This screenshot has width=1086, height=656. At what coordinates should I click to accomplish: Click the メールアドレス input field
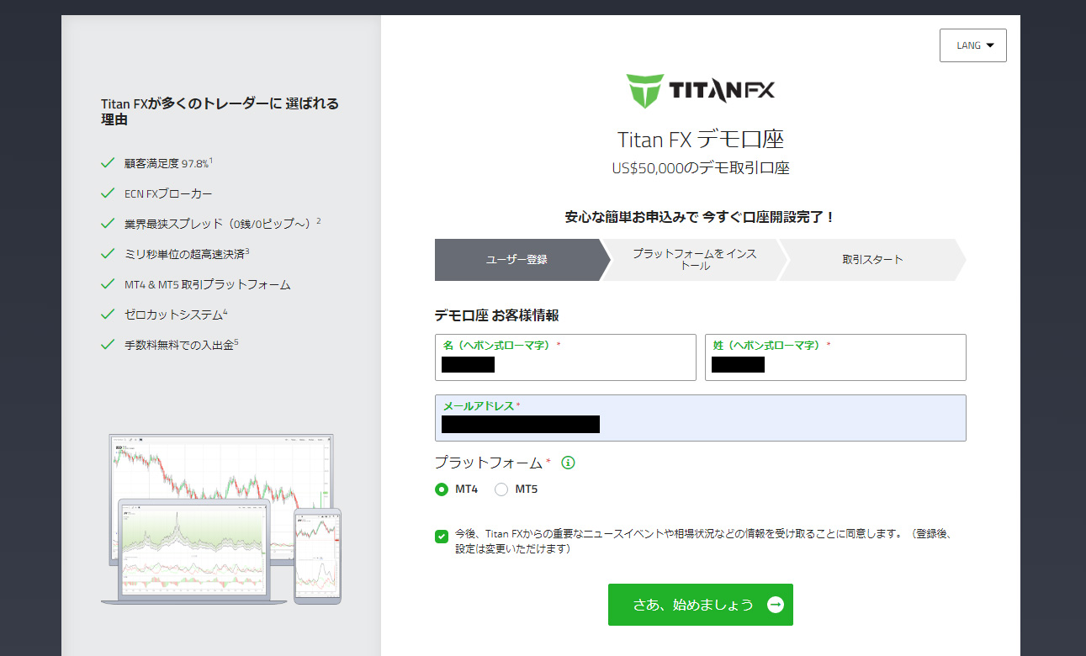tap(701, 418)
